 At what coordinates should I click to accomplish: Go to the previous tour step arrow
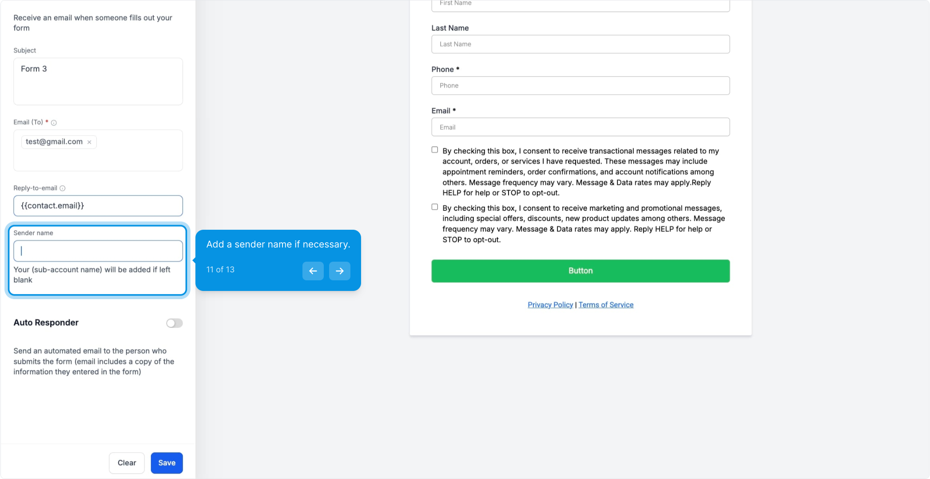pos(313,271)
